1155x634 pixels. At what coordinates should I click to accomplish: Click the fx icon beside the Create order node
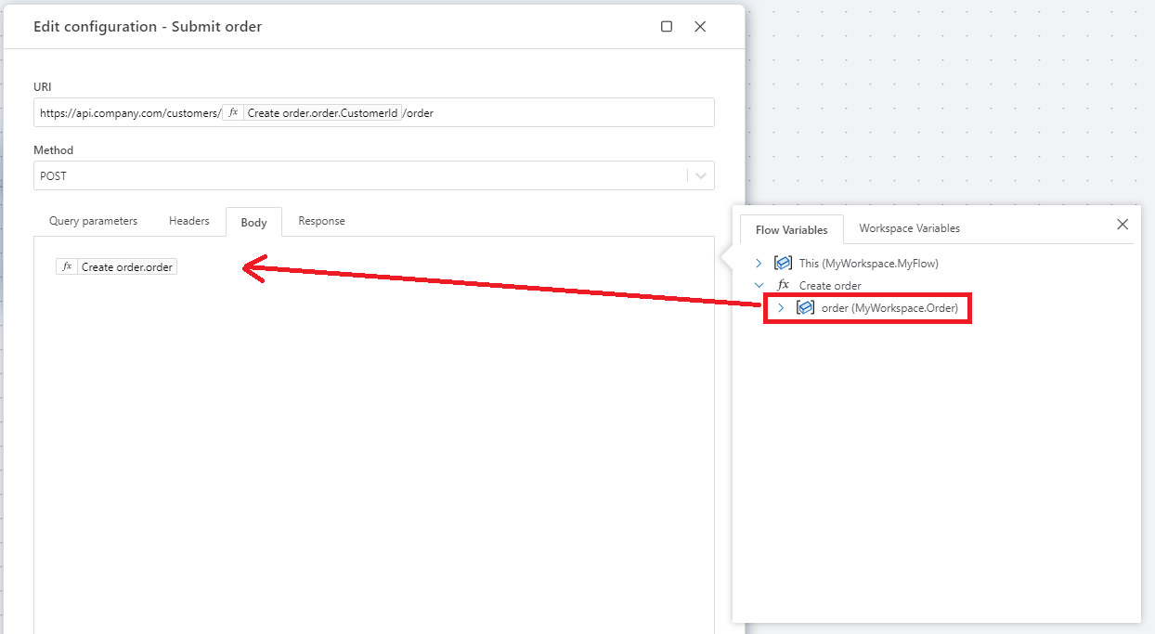tap(783, 286)
